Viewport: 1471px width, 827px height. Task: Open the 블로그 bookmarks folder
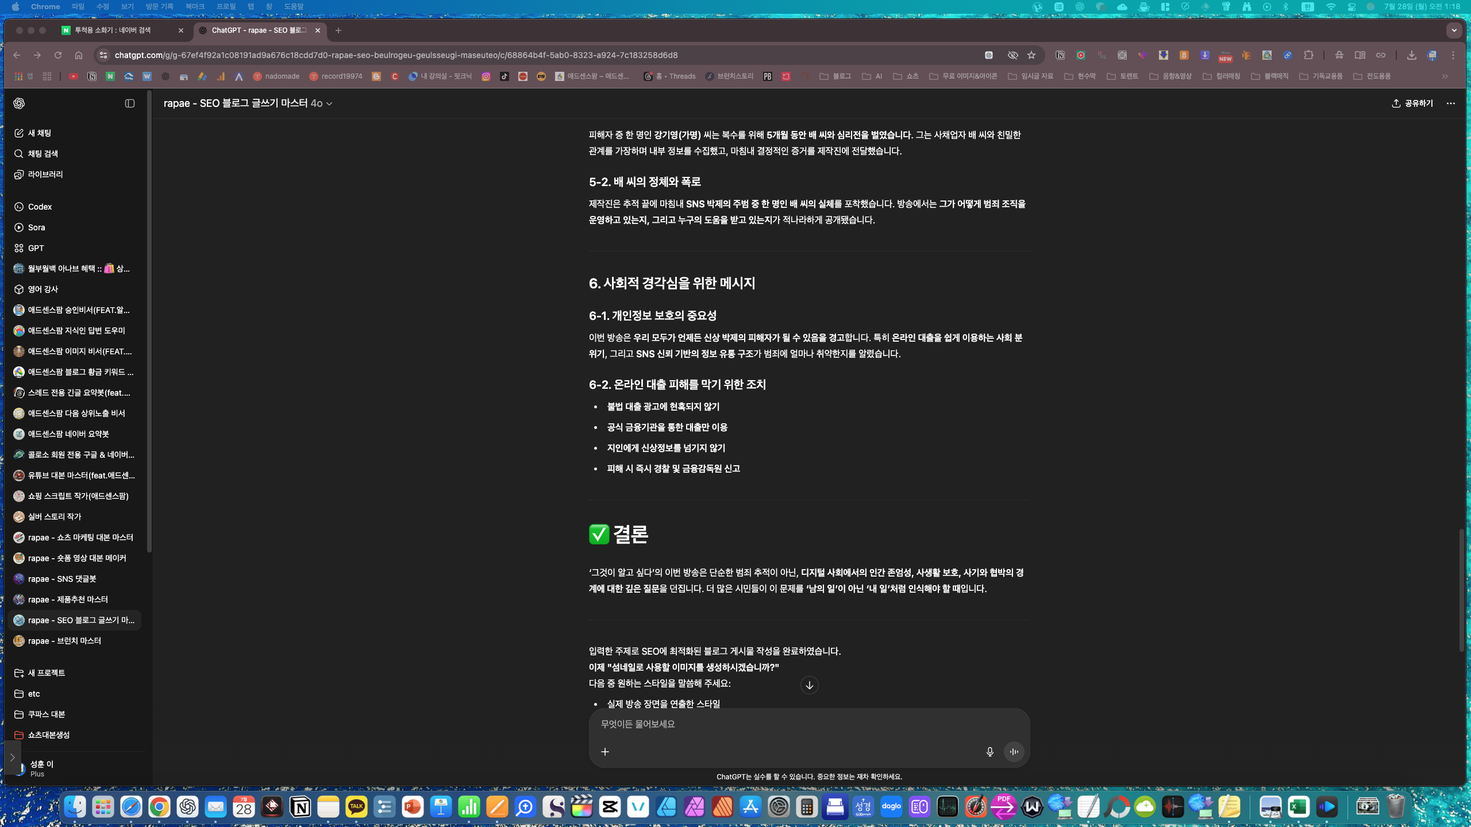click(835, 76)
